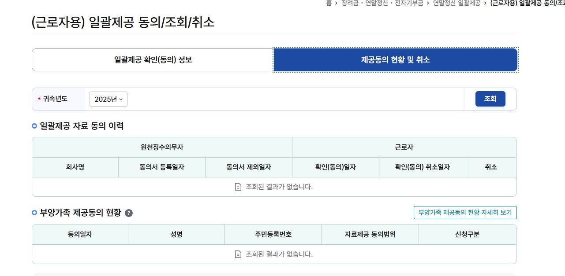
Task: Click the no-results document icon in the 동의 이력 table
Action: pos(238,187)
